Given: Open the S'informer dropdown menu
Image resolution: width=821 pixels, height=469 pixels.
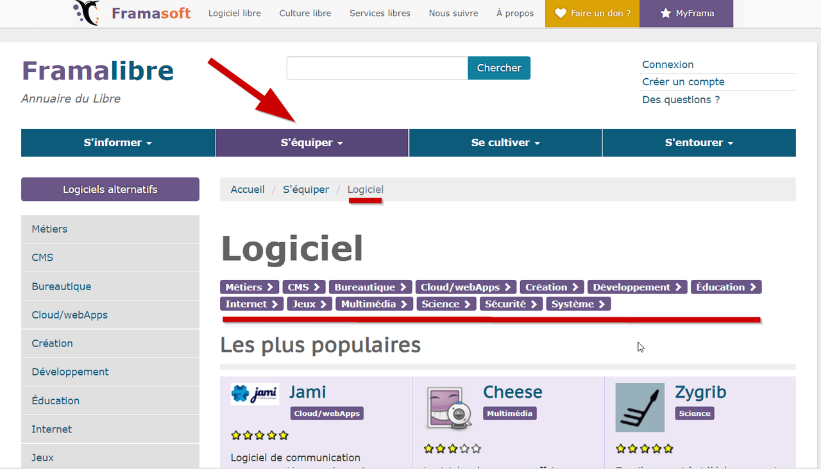Looking at the screenshot, I should coord(118,142).
